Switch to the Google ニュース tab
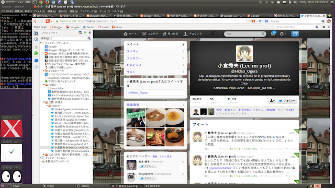This screenshot has height=188, width=335. coord(233,16)
